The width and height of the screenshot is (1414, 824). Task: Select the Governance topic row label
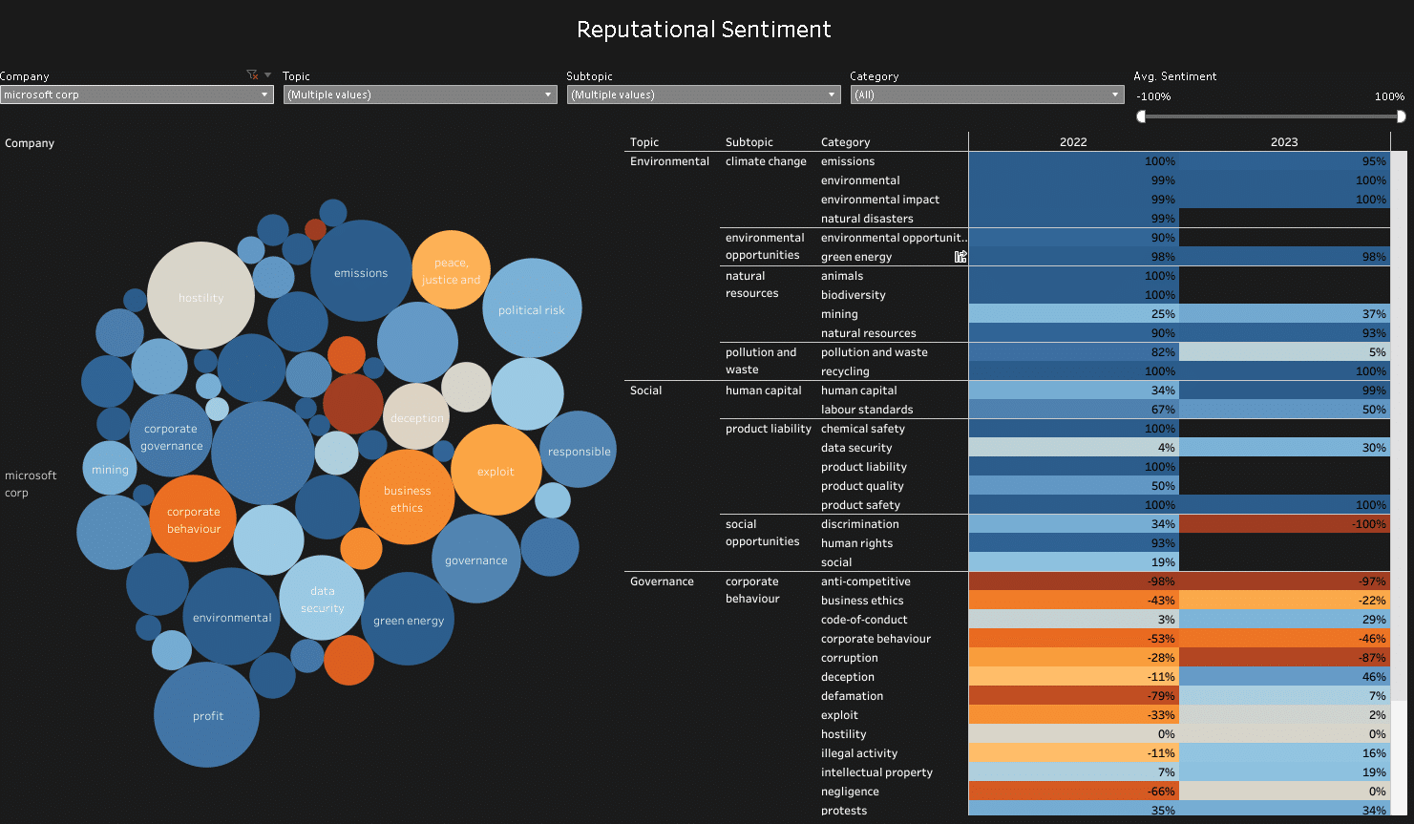662,581
